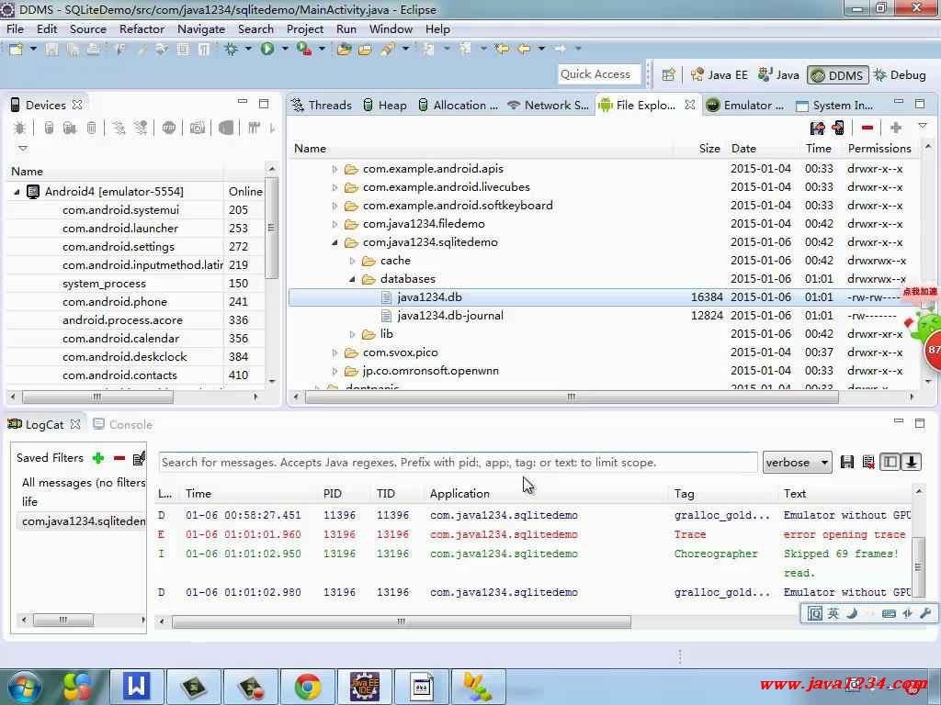Viewport: 941px width, 705px height.
Task: Expand the lib folder
Action: point(352,334)
